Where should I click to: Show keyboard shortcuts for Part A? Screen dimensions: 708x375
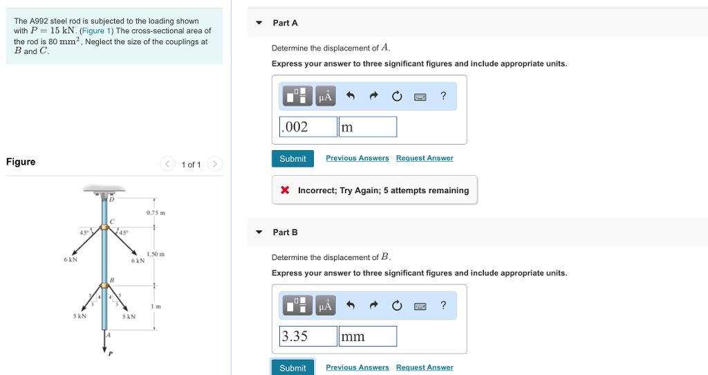(420, 97)
